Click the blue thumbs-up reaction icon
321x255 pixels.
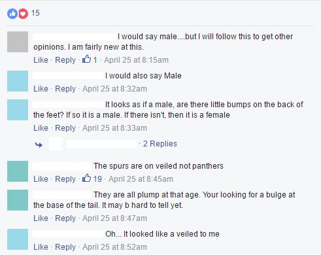(x=12, y=14)
